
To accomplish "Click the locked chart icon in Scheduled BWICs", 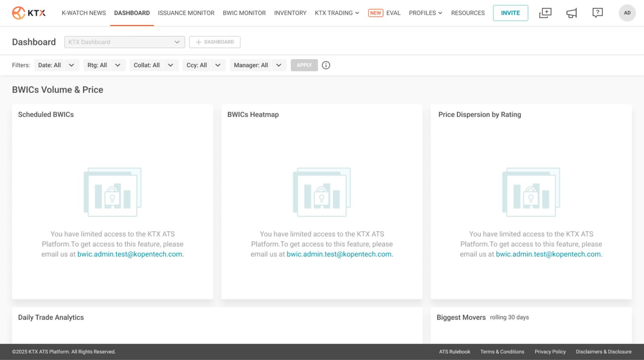I will 113,192.
